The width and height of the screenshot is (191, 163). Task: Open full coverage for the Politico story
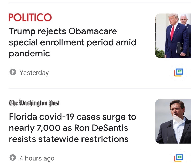tap(179, 72)
